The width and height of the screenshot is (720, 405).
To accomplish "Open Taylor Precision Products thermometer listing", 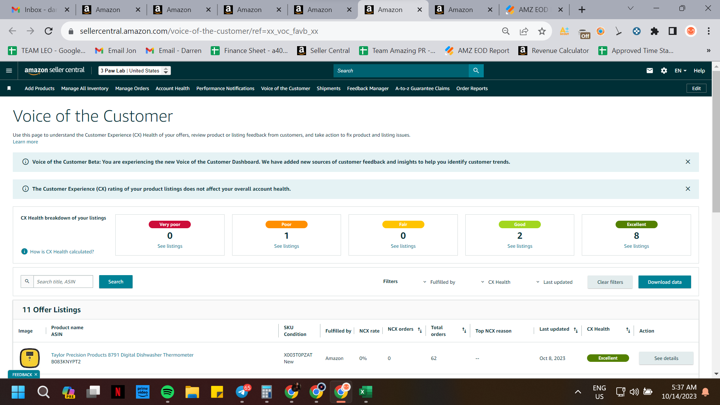I will pyautogui.click(x=122, y=355).
